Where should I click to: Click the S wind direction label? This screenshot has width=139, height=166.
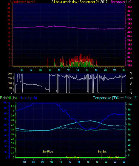131,83
